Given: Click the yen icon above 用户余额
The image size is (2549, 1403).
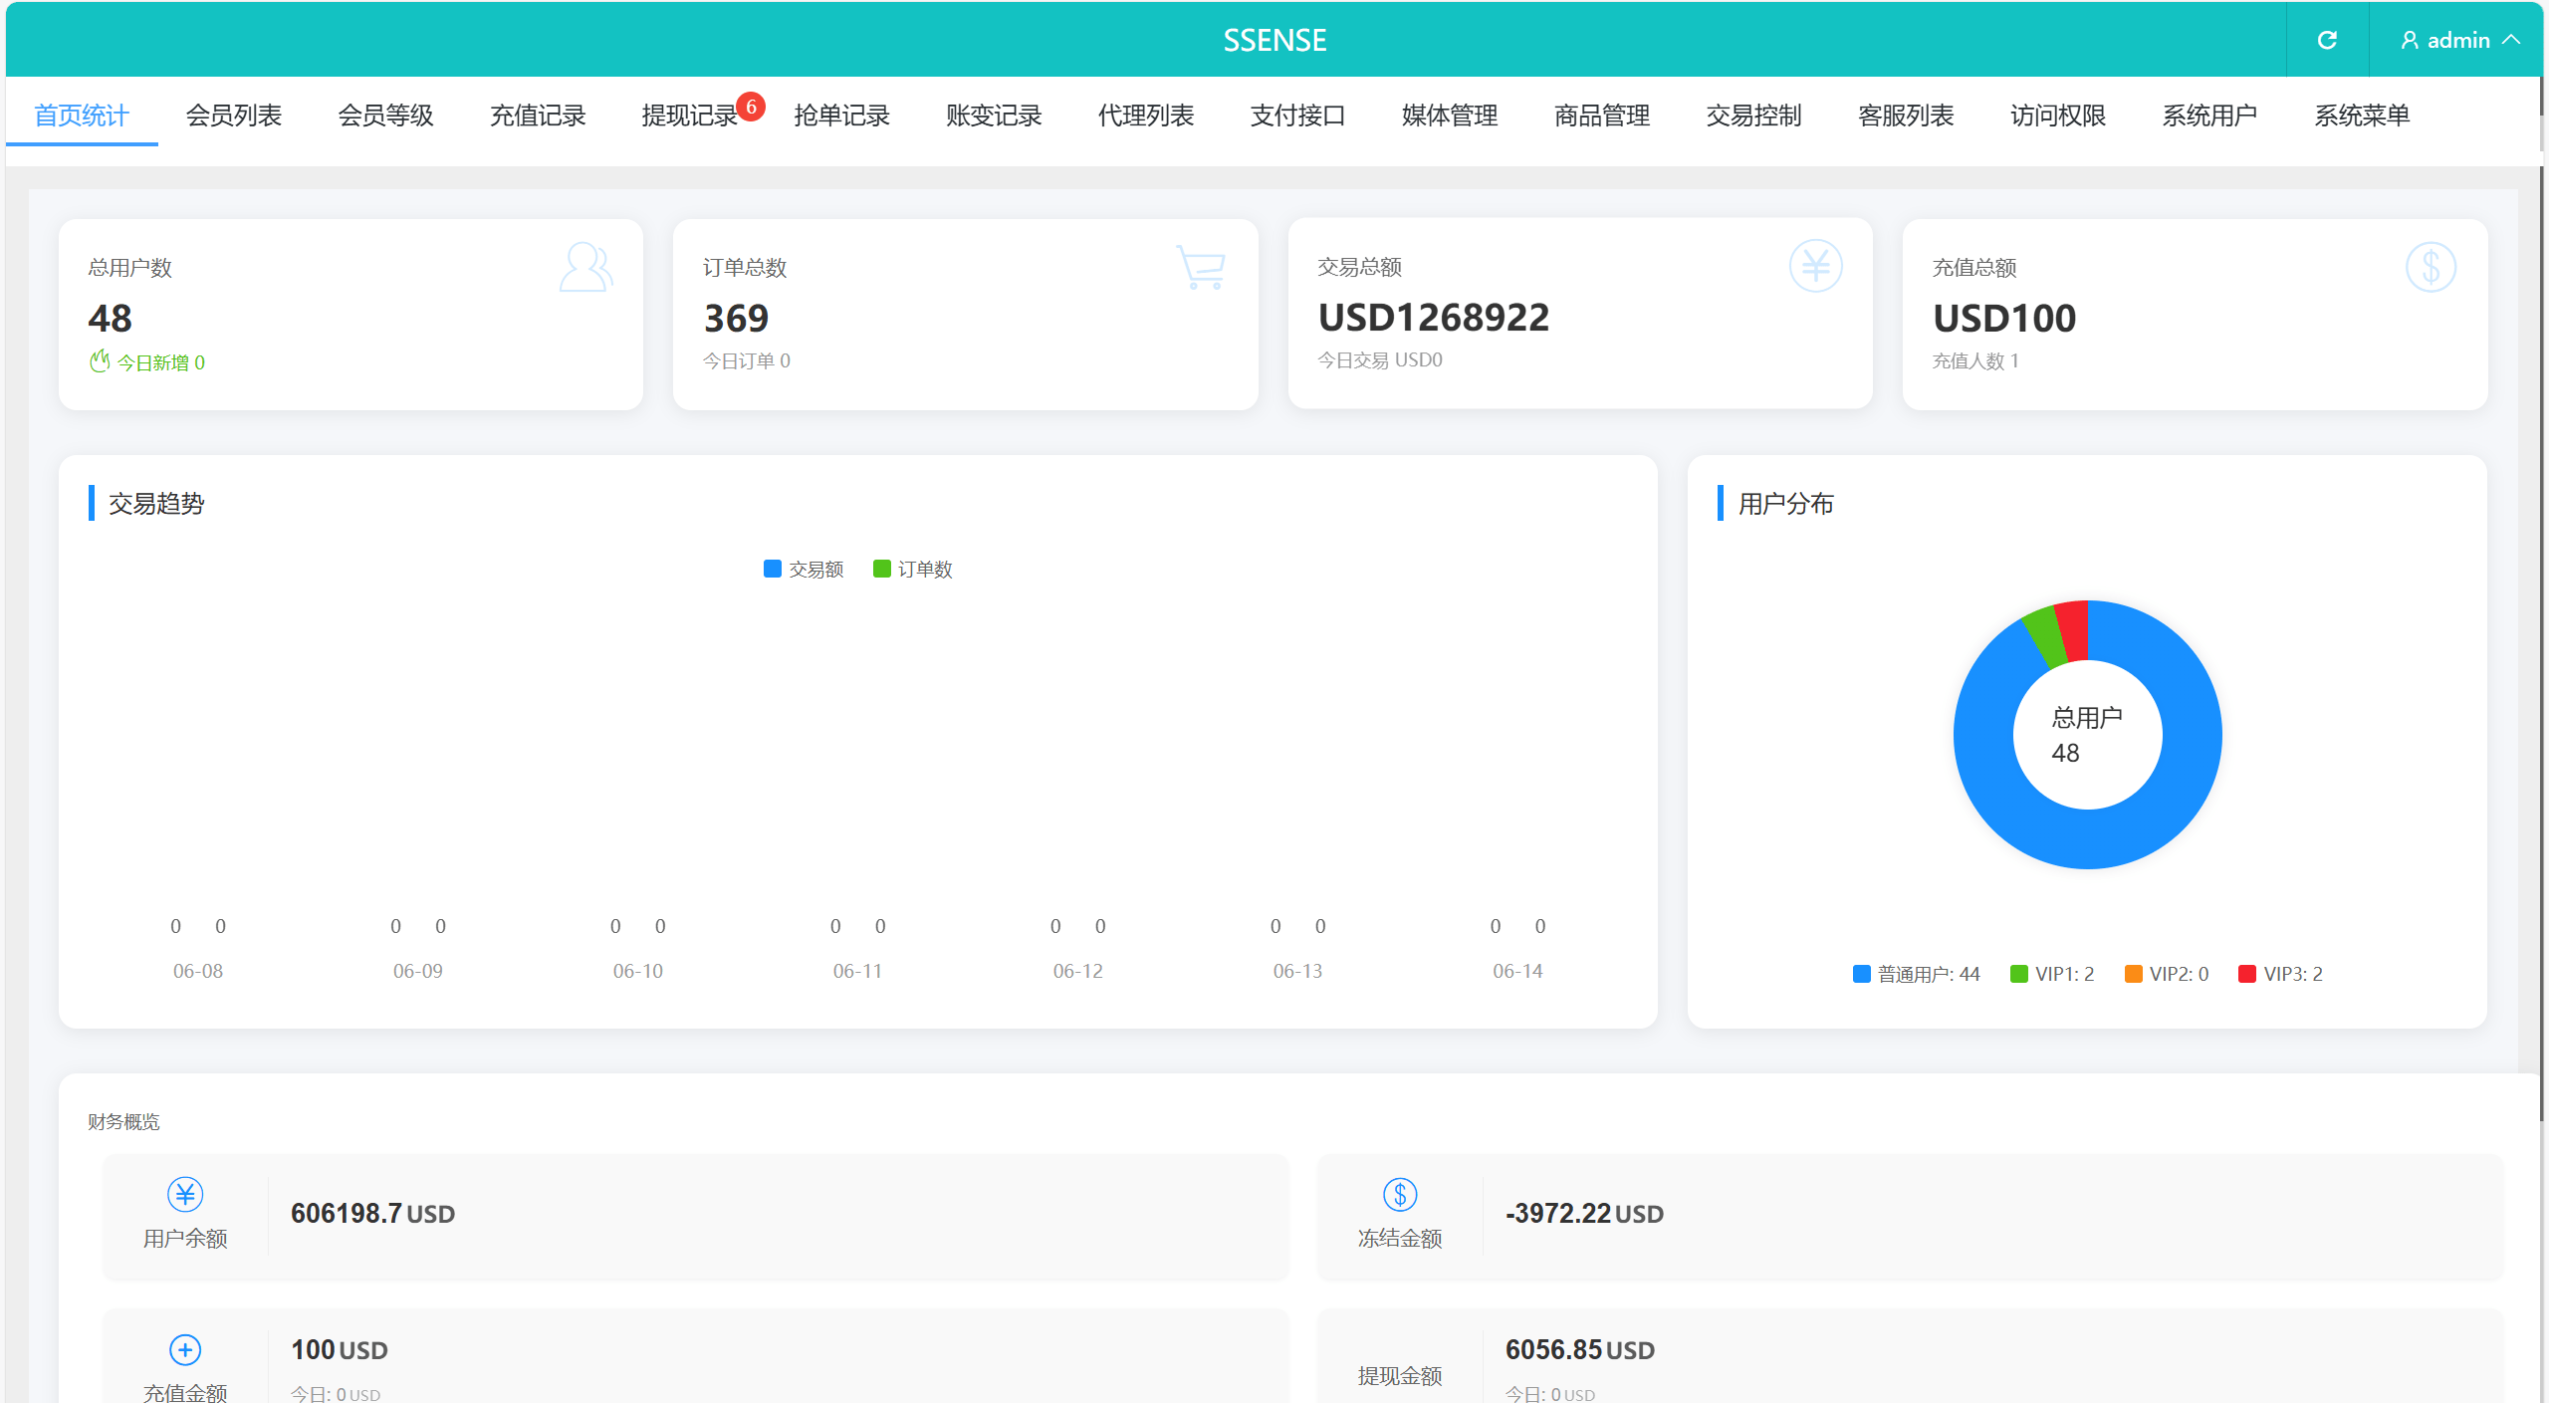Looking at the screenshot, I should click(185, 1194).
